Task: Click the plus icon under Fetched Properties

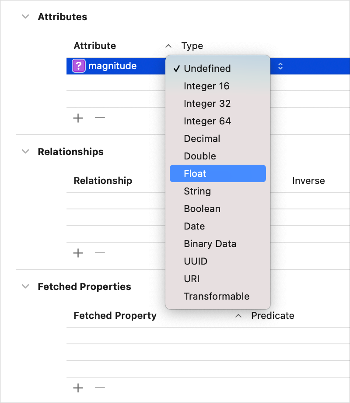Action: tap(78, 388)
